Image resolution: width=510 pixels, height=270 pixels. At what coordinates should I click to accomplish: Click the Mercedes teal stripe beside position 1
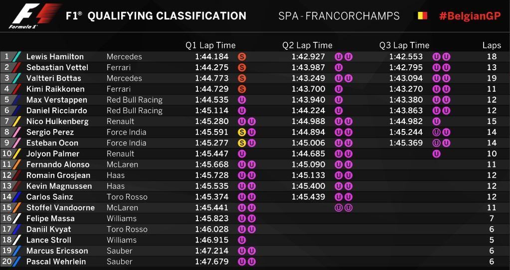(17, 56)
